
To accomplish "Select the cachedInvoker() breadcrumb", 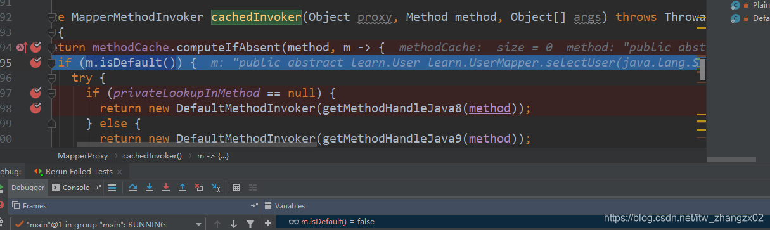I will [152, 155].
